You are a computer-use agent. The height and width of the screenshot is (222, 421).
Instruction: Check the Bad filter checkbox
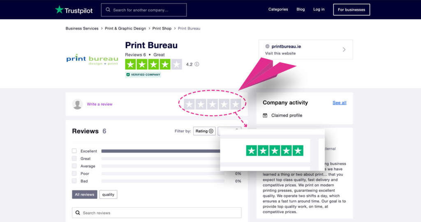74,181
